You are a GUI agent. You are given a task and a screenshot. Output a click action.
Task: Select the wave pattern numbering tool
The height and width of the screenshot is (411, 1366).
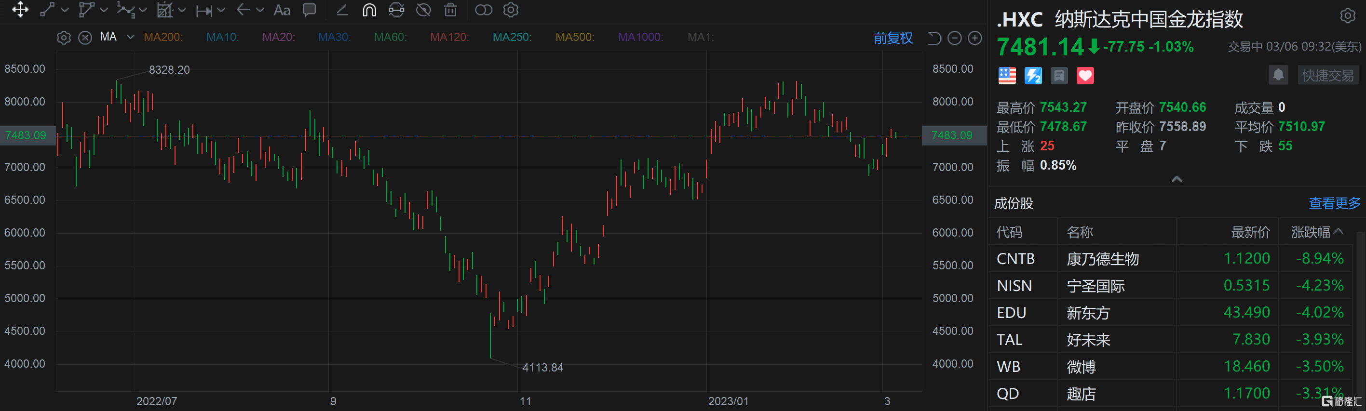tap(125, 10)
